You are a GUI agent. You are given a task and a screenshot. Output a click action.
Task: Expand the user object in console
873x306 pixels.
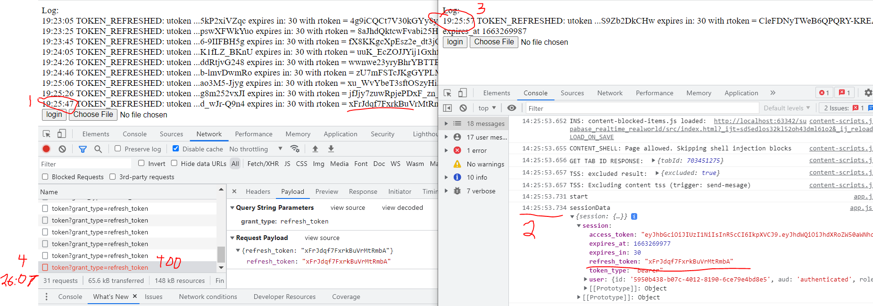pyautogui.click(x=585, y=279)
